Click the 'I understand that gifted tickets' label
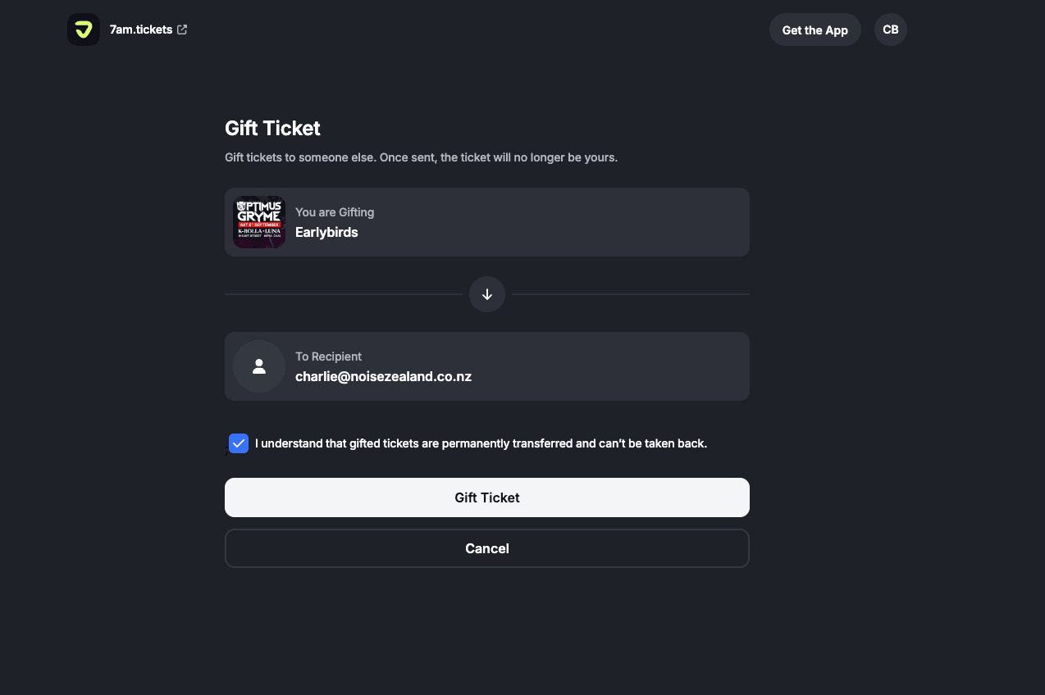 [x=481, y=443]
